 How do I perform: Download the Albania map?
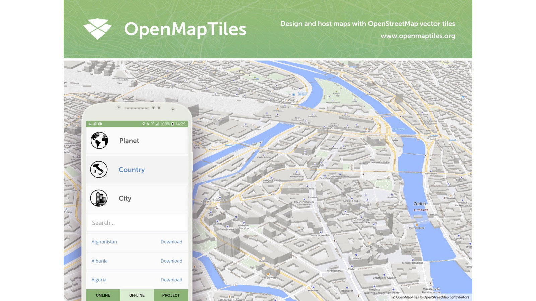[x=172, y=261]
